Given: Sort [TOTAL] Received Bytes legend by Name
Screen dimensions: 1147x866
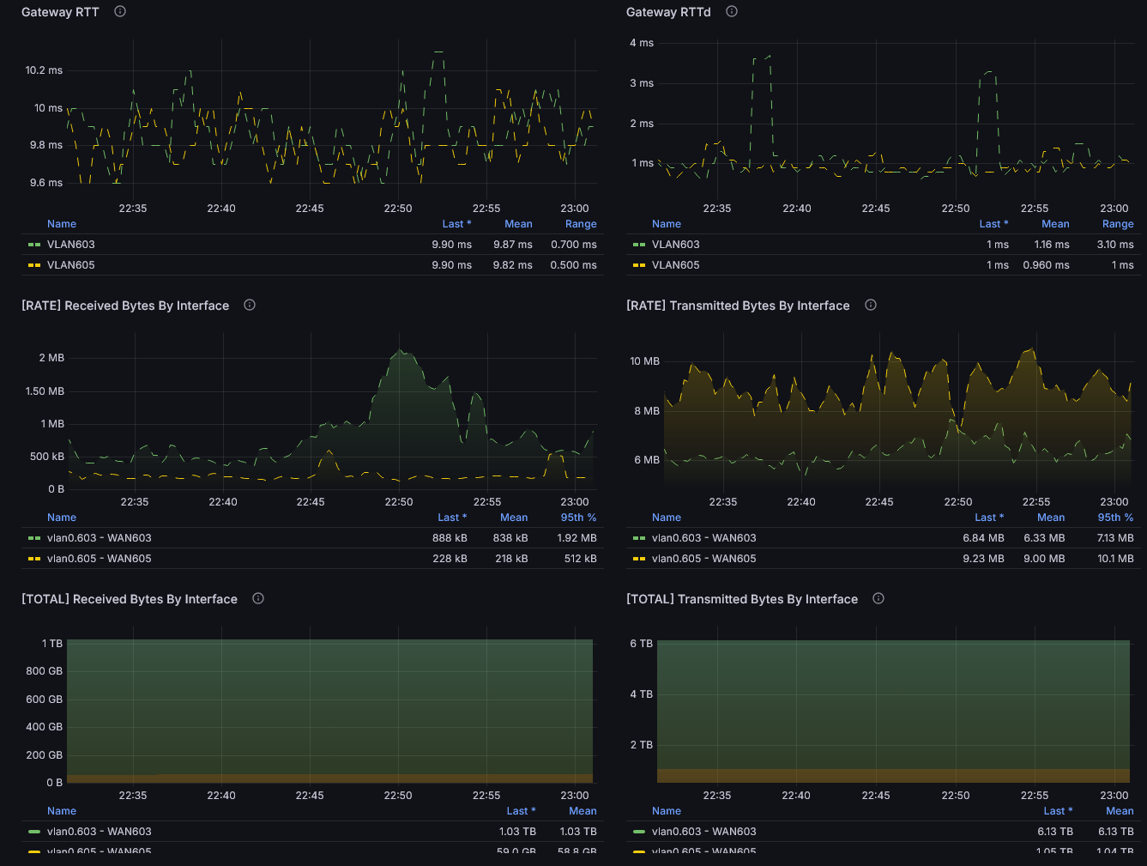Looking at the screenshot, I should tap(62, 811).
